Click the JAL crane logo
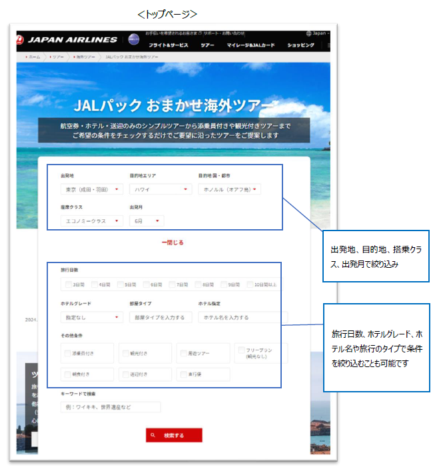437x471 pixels. coord(20,40)
